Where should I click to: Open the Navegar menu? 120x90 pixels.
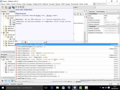[x=29, y=4]
